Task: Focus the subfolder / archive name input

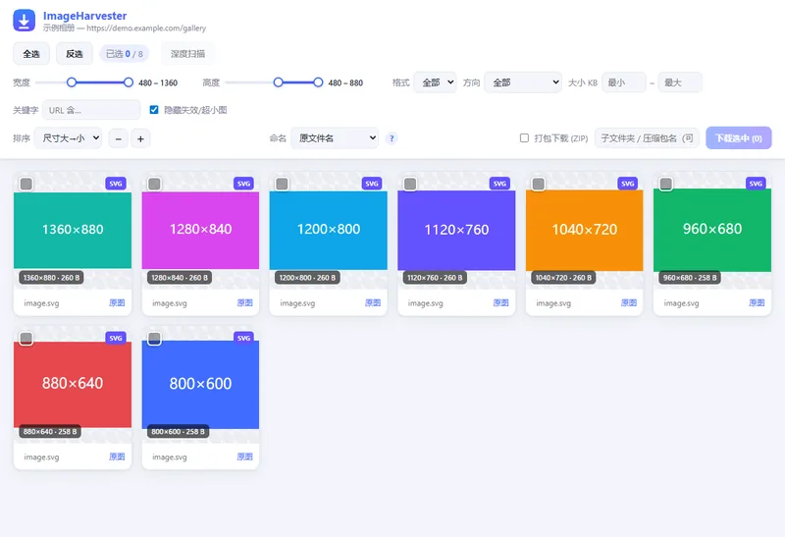Action: coord(647,137)
